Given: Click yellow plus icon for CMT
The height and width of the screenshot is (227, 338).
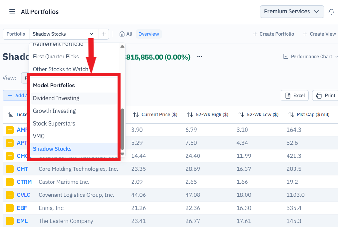Looking at the screenshot, I should pyautogui.click(x=10, y=169).
